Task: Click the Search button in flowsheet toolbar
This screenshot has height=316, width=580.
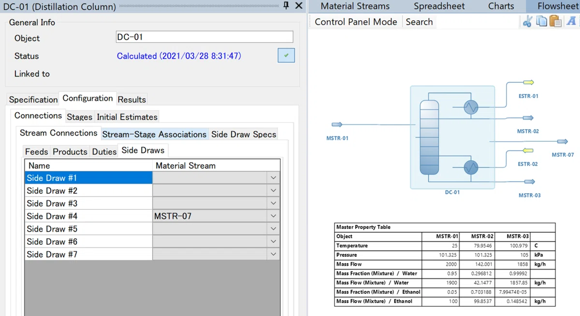Action: point(419,22)
